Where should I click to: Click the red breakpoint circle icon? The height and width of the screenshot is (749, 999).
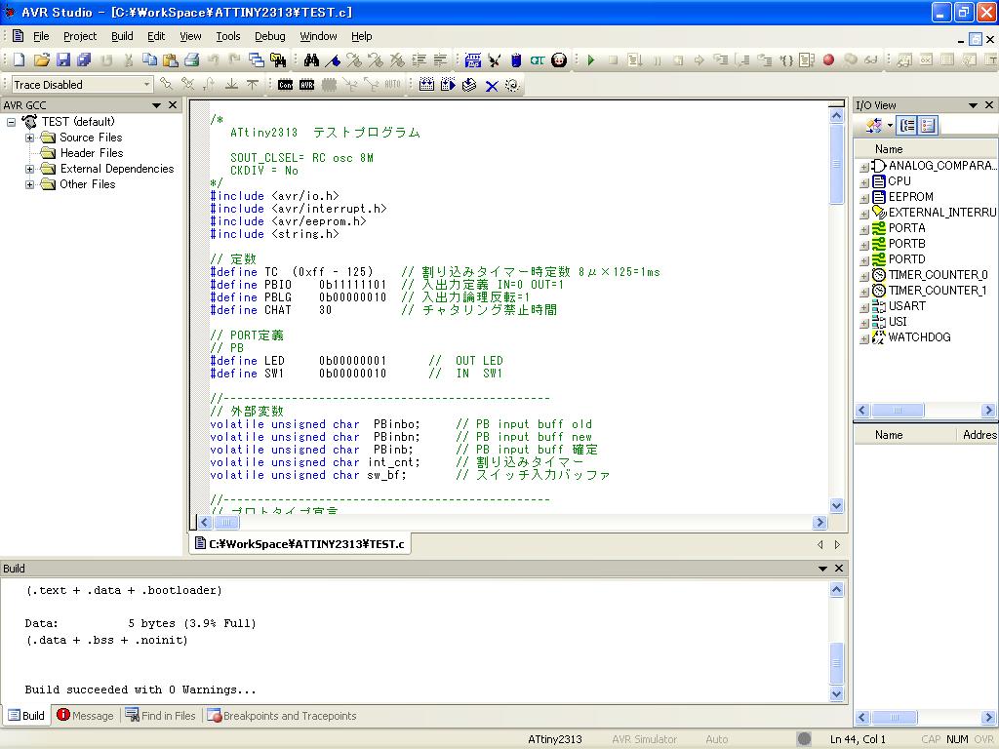[828, 60]
